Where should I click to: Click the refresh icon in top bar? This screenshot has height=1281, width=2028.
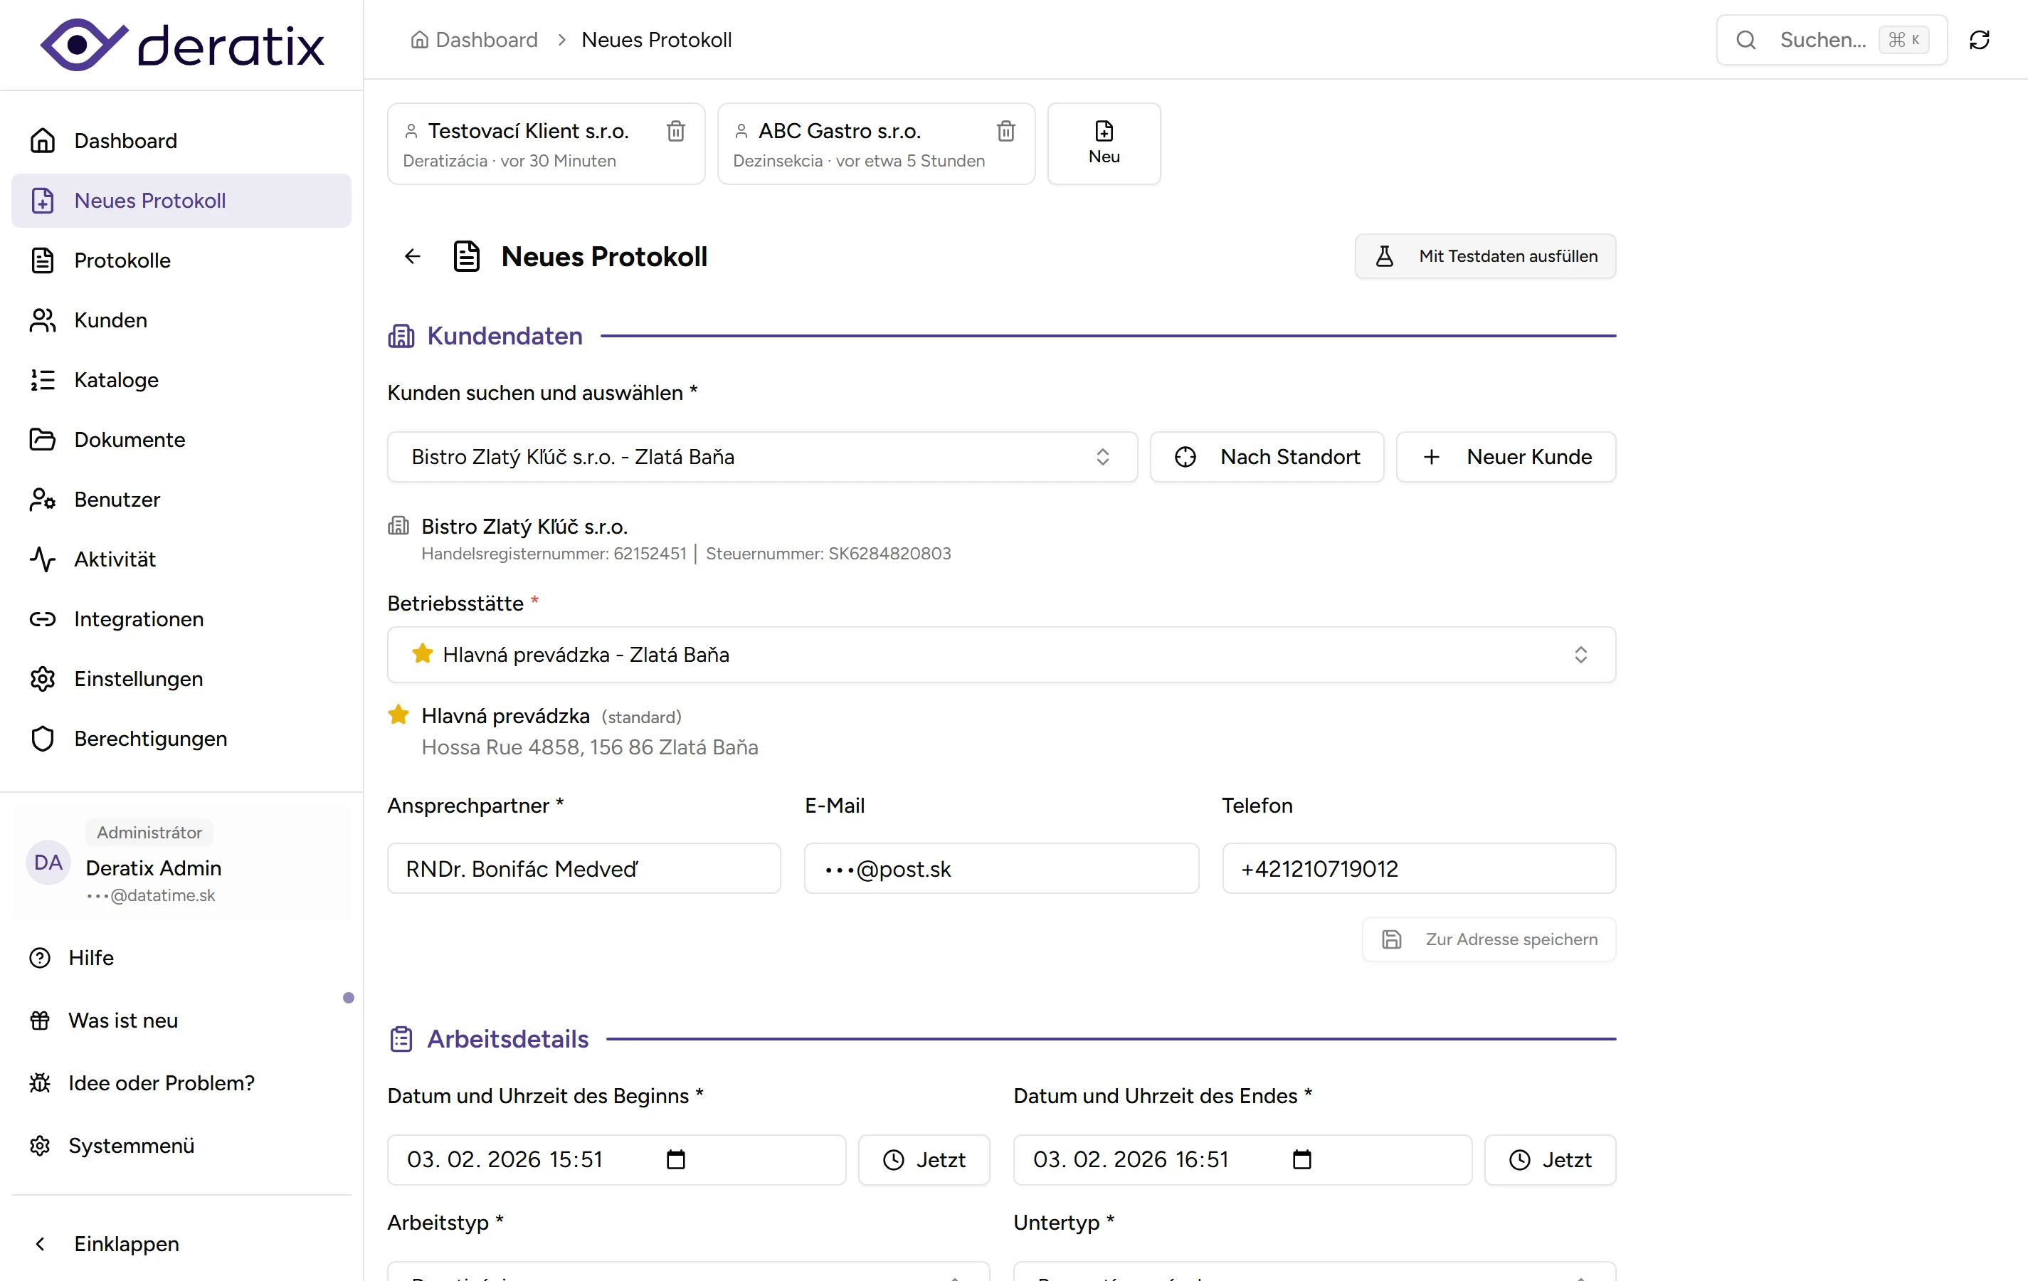[x=1979, y=40]
